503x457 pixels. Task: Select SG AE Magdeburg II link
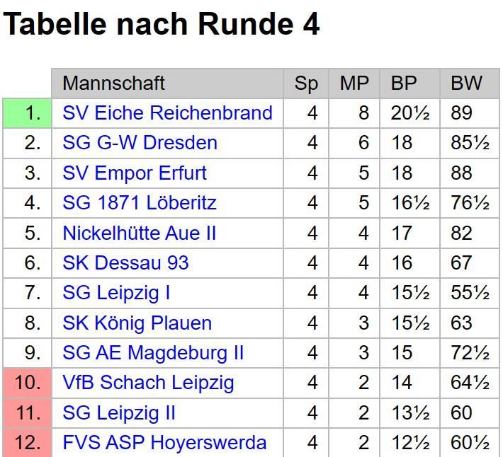click(x=153, y=353)
